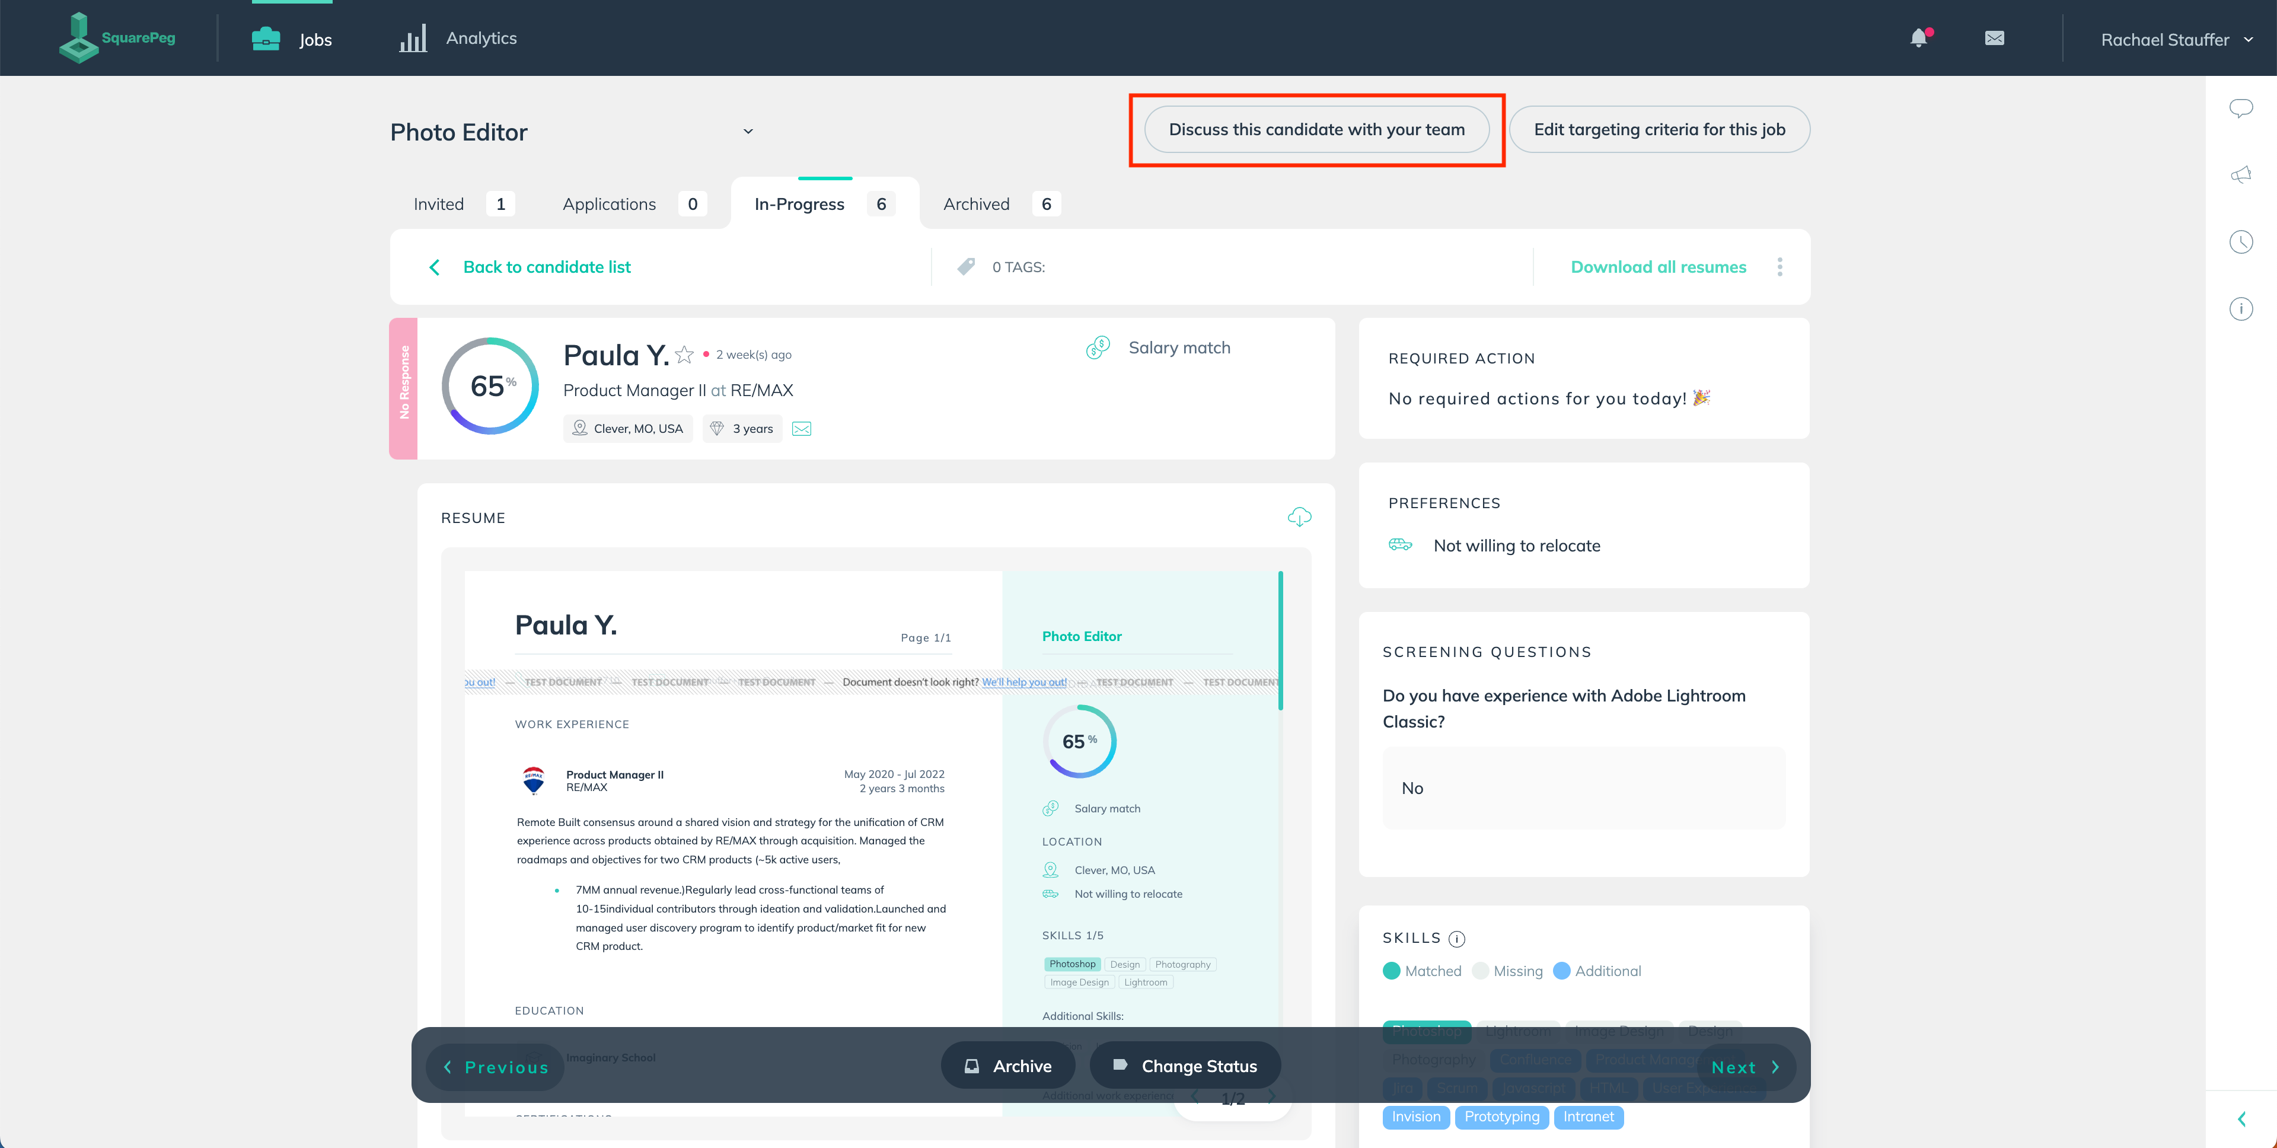This screenshot has height=1148, width=2277.
Task: Click the Lightroom skill tag in resume
Action: (x=1146, y=982)
